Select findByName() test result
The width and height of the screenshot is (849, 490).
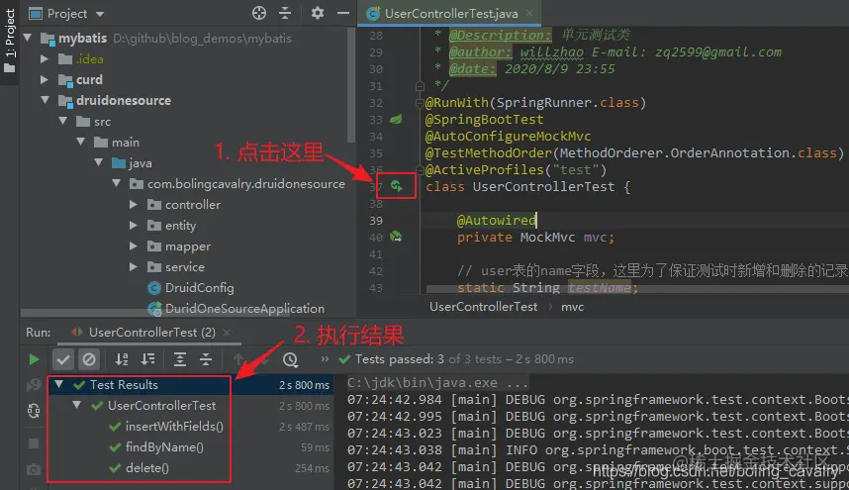(x=164, y=447)
